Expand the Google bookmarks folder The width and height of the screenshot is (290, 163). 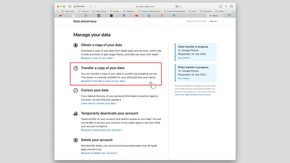115,11
